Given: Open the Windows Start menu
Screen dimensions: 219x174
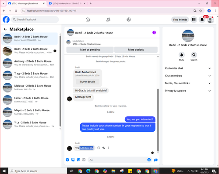Looking at the screenshot, I should (x=4, y=171).
